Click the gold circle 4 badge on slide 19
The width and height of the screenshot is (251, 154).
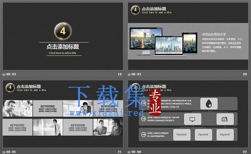[63, 31]
